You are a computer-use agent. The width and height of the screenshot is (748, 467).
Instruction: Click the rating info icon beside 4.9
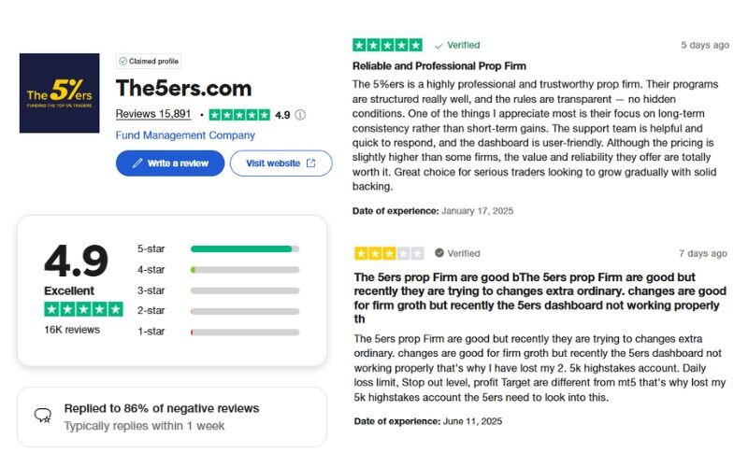pyautogui.click(x=300, y=115)
